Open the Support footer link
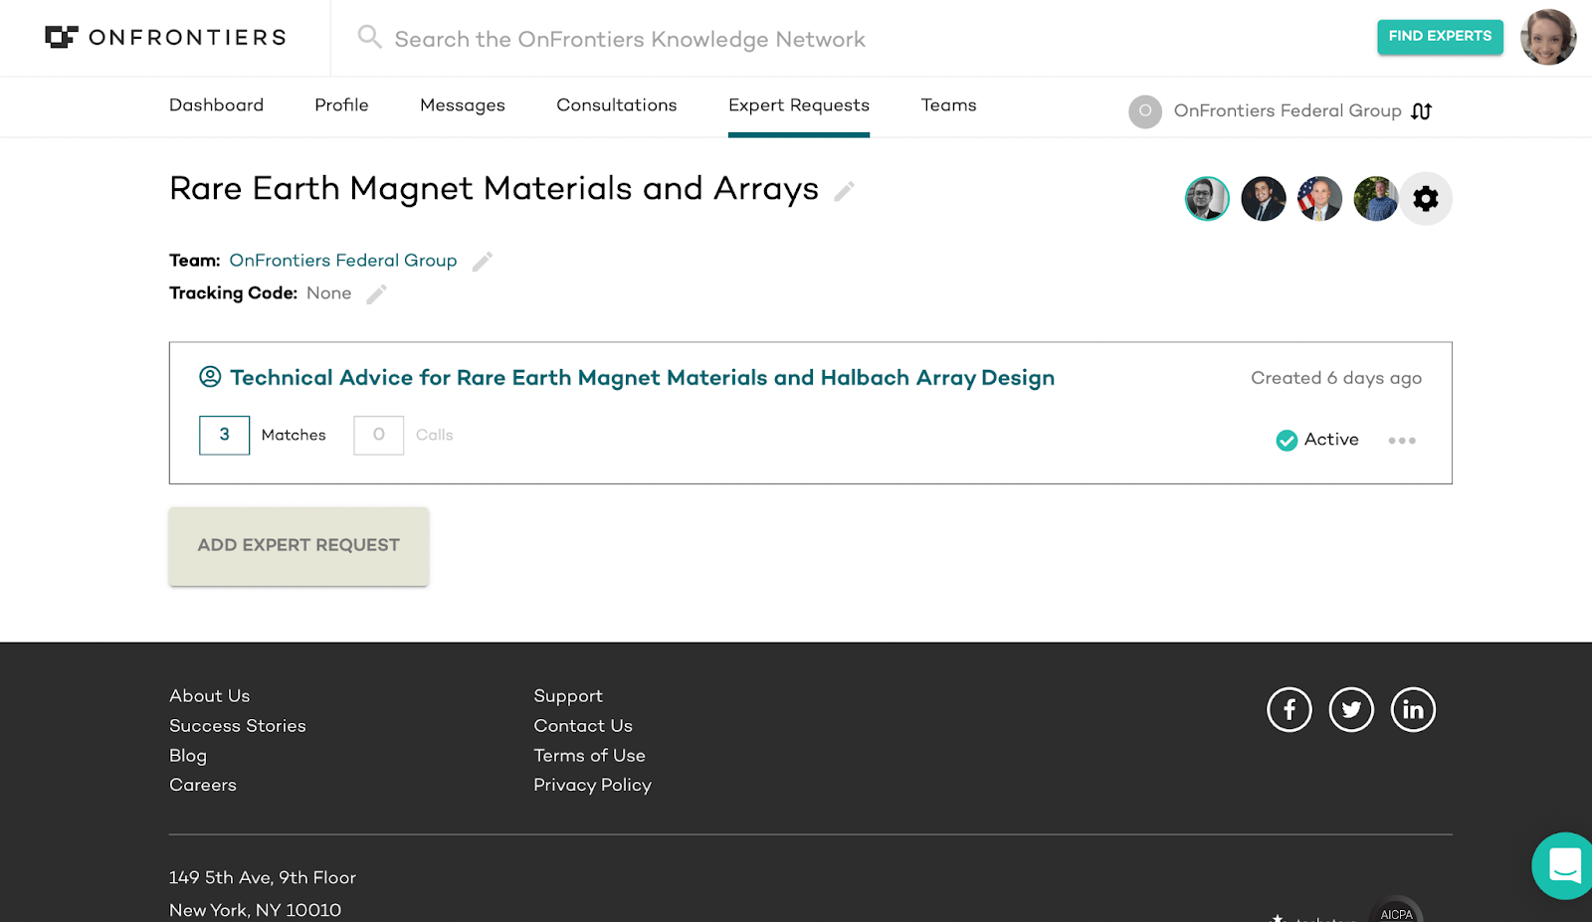 (568, 696)
